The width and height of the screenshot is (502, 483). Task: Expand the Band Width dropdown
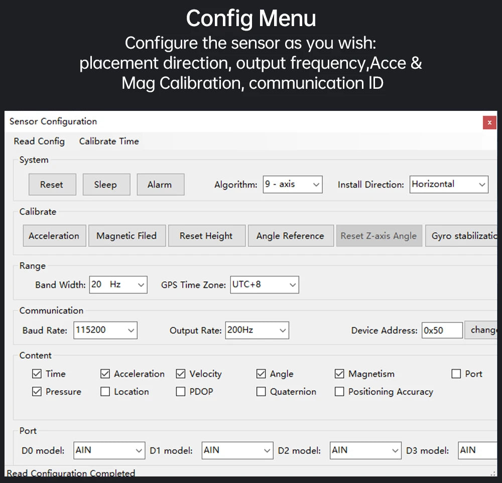click(118, 285)
